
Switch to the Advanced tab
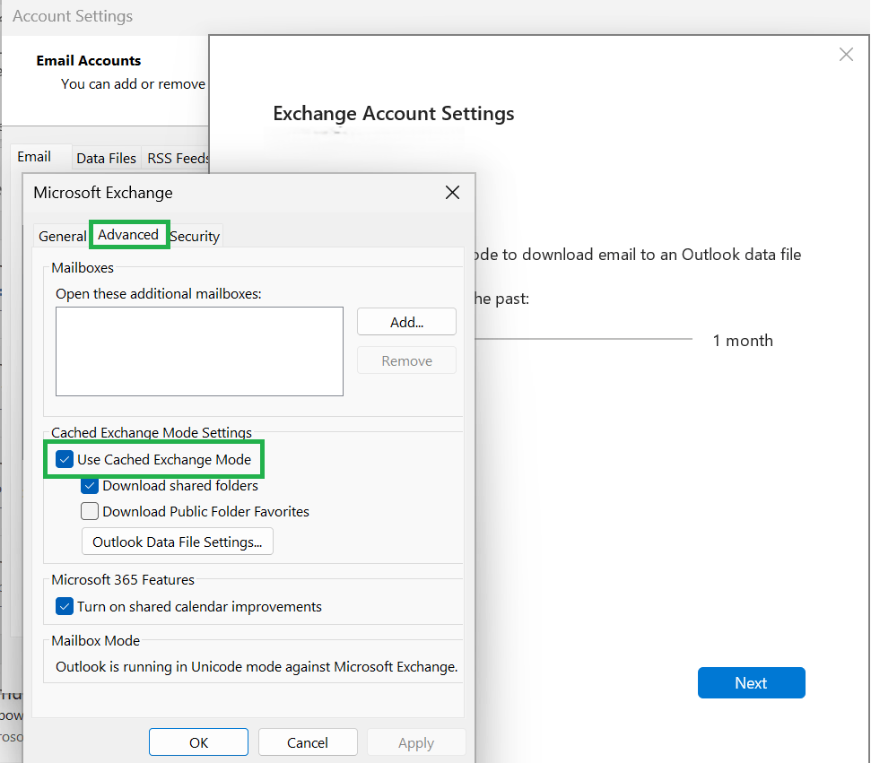(x=128, y=234)
